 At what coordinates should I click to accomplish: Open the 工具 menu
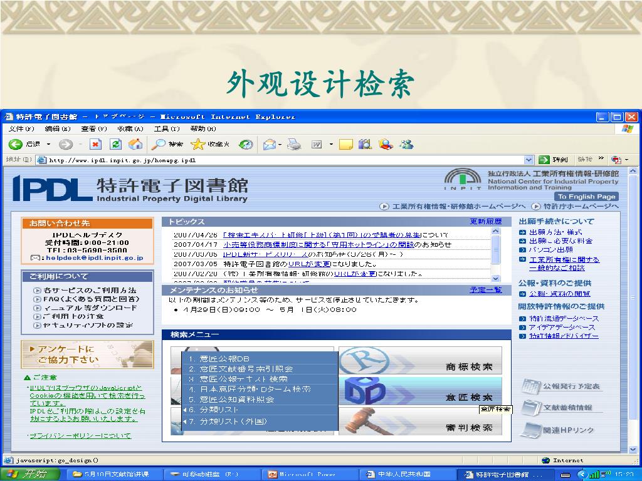click(167, 129)
